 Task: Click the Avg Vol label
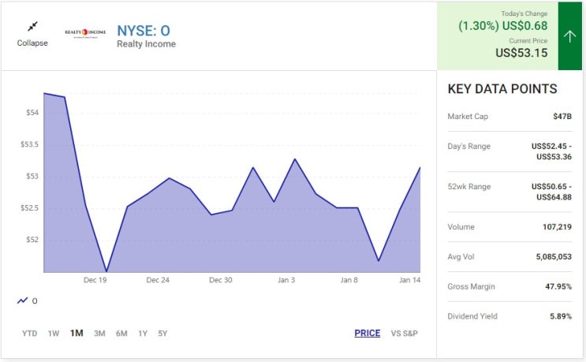pos(461,256)
